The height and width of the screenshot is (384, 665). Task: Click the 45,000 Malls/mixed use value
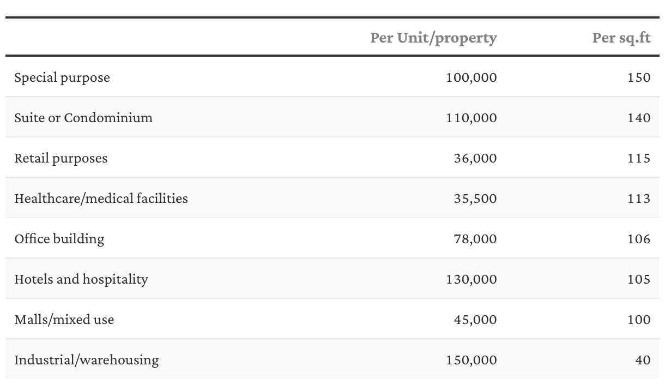tap(475, 320)
